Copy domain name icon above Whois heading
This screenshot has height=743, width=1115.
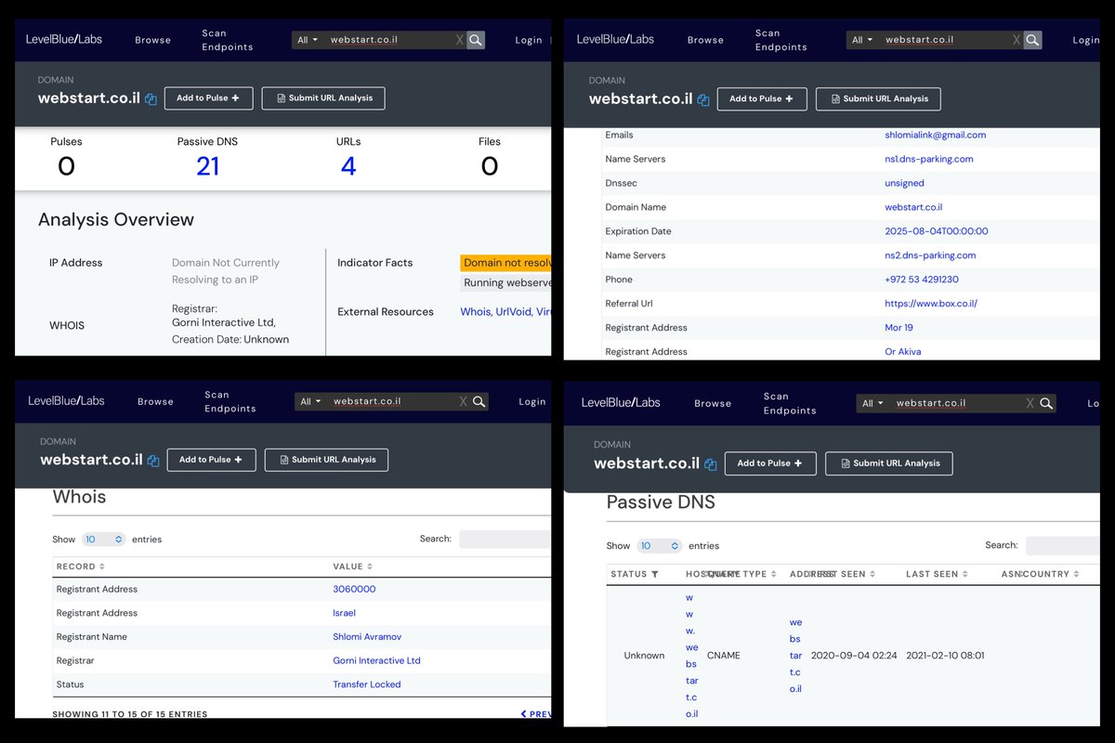click(x=153, y=461)
